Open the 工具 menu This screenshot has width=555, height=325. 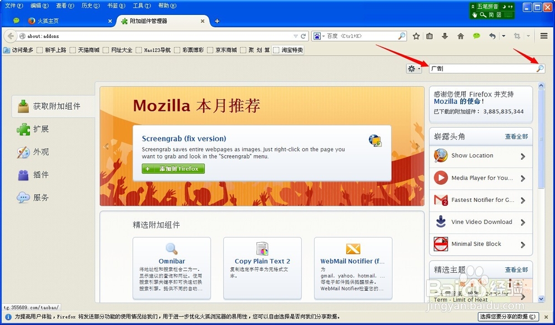click(x=142, y=6)
